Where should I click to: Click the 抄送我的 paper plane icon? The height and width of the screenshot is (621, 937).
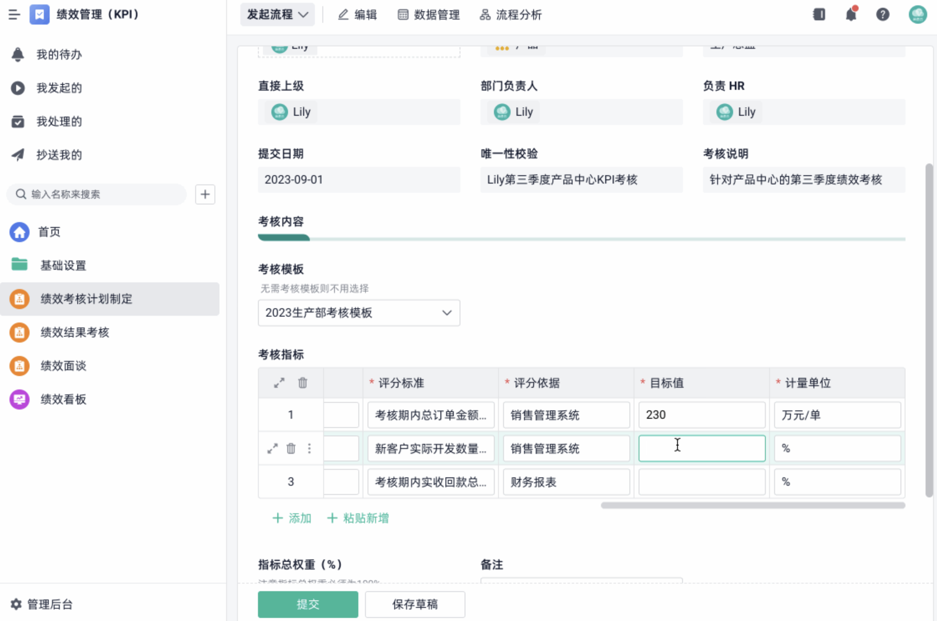tap(18, 155)
